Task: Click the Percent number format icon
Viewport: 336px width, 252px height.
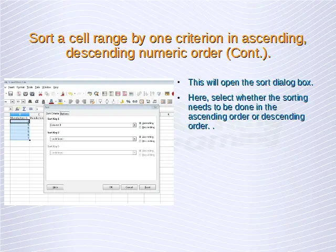Action: [129, 101]
